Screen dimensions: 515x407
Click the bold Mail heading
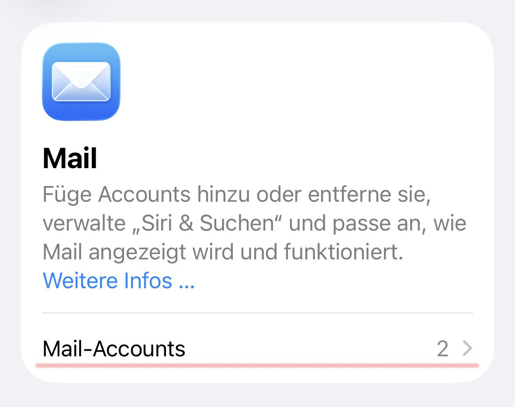pyautogui.click(x=69, y=159)
